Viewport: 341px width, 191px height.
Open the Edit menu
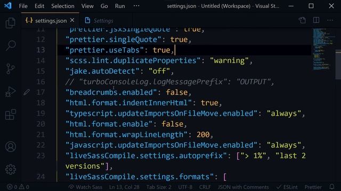tap(39, 6)
